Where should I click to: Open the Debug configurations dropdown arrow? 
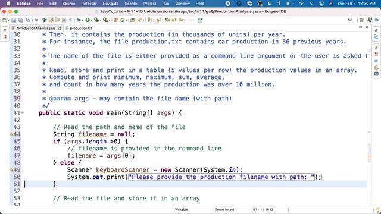[83, 20]
